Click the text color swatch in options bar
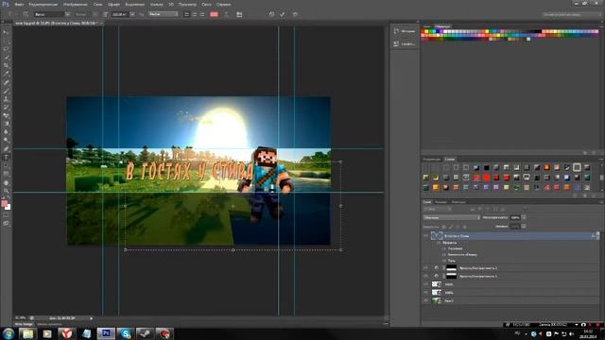Image resolution: width=605 pixels, height=340 pixels. 214,14
